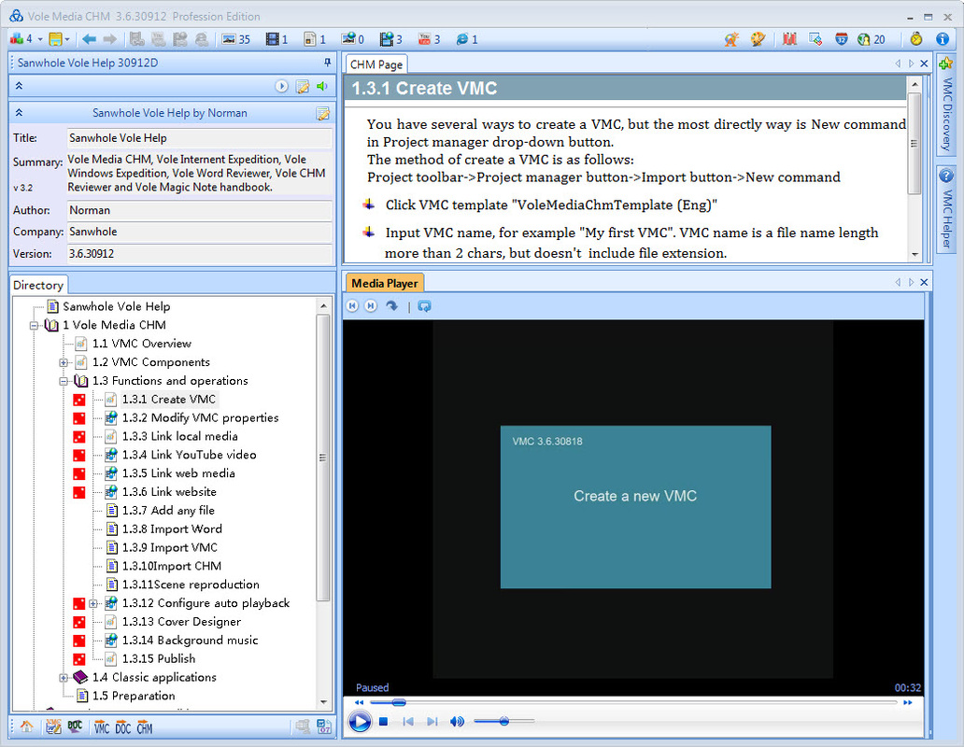This screenshot has height=747, width=964.
Task: Click the Author field Norman
Action: 199,210
